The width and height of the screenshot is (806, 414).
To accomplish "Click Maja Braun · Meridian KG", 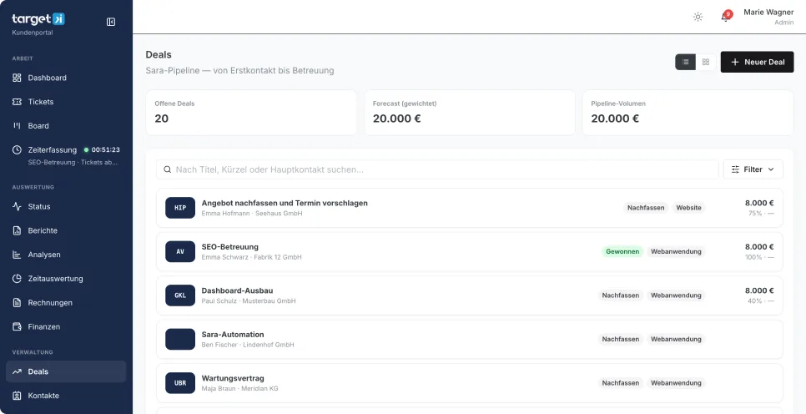I will 239,389.
